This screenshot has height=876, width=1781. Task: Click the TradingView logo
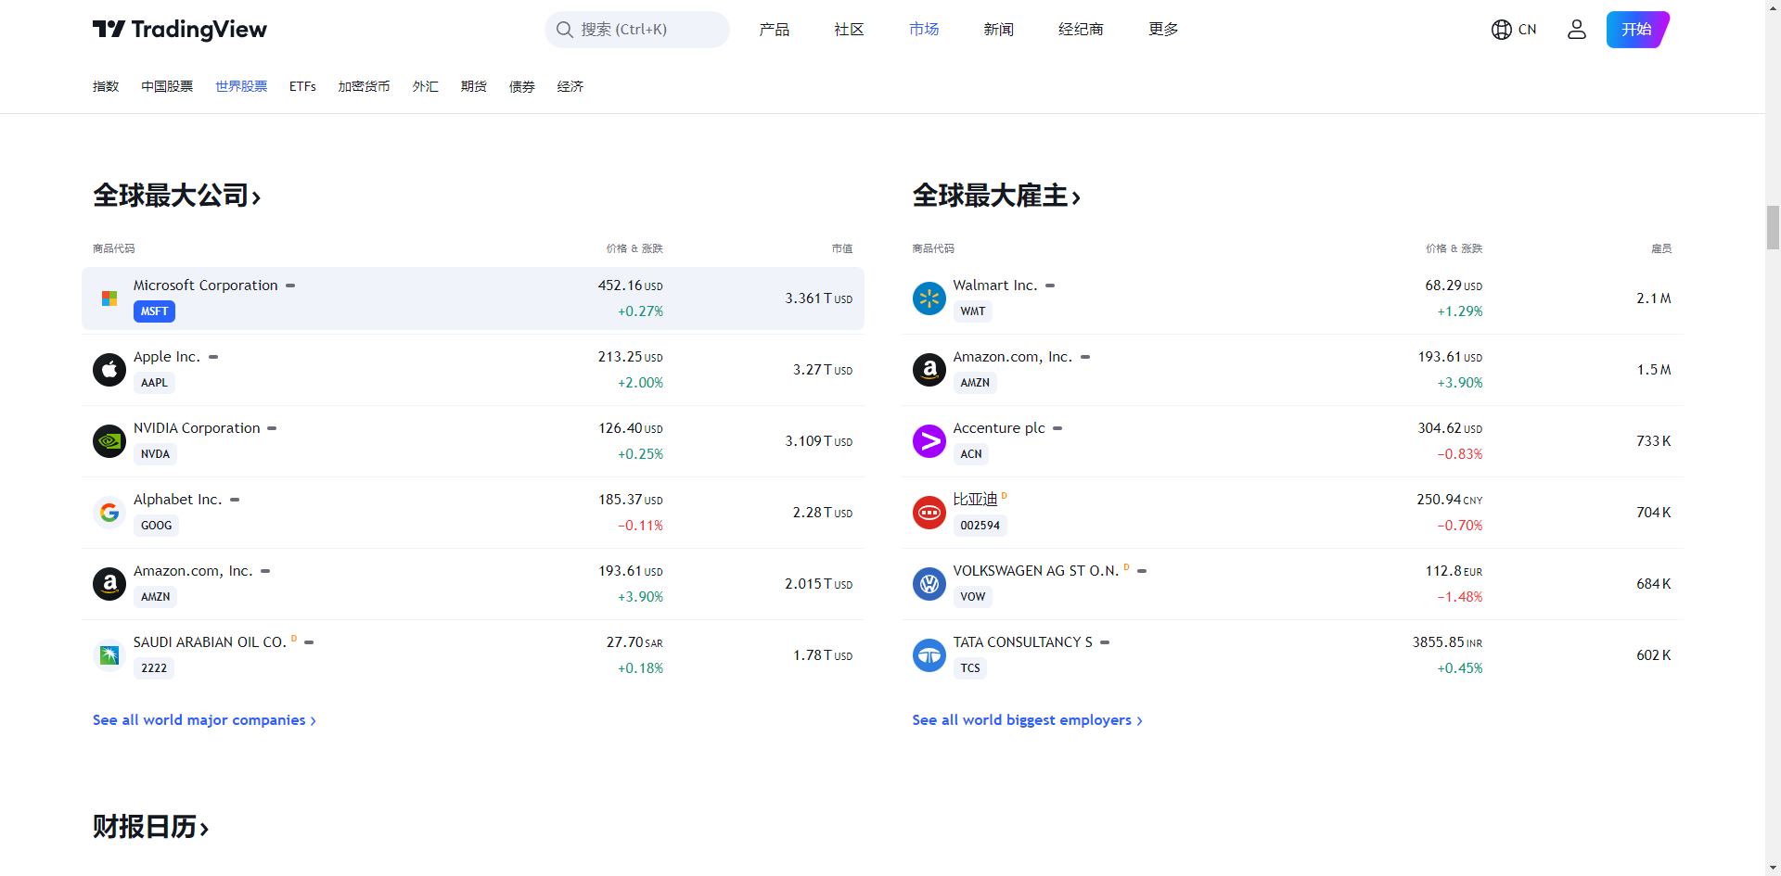(179, 30)
